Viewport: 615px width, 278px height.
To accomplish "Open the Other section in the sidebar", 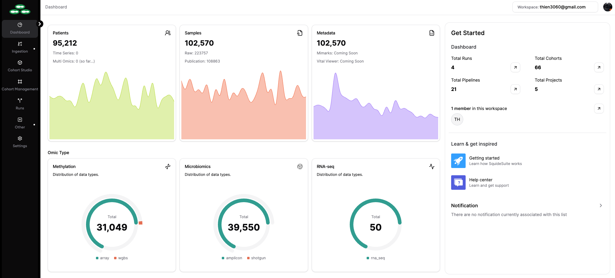I will point(20,120).
